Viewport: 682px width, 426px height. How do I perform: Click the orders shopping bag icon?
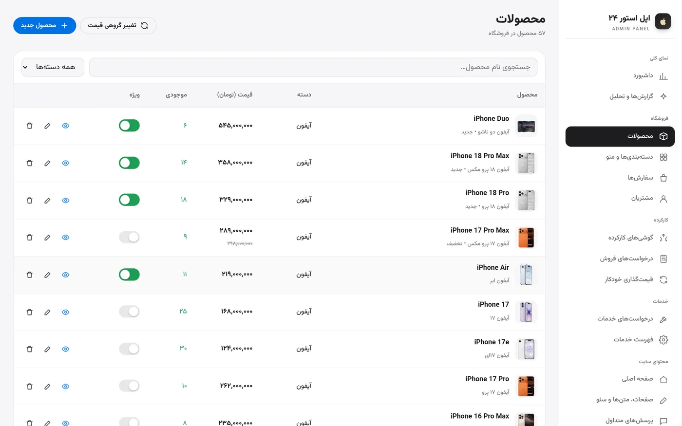(x=663, y=178)
